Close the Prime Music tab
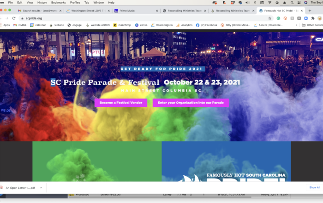The height and width of the screenshot is (203, 323). pyautogui.click(x=157, y=11)
